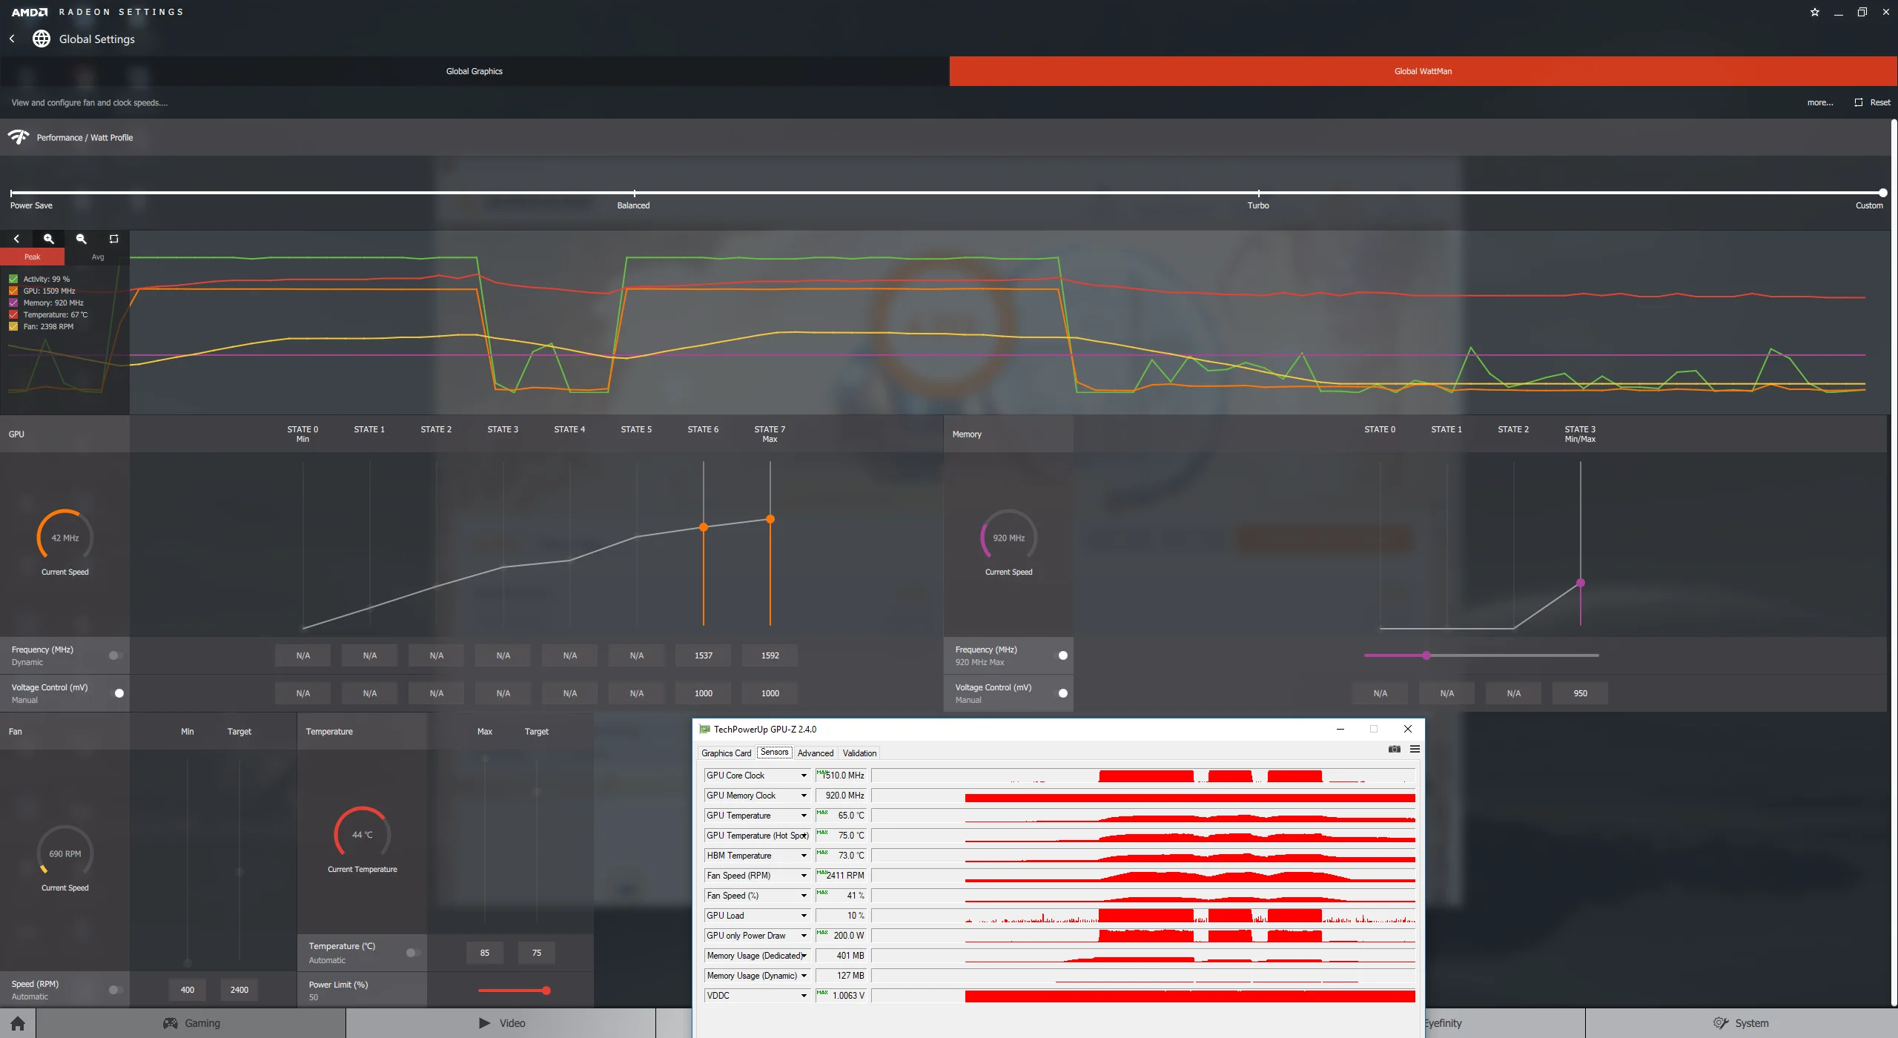The image size is (1898, 1038).
Task: Click the Global Settings globe icon
Action: (42, 39)
